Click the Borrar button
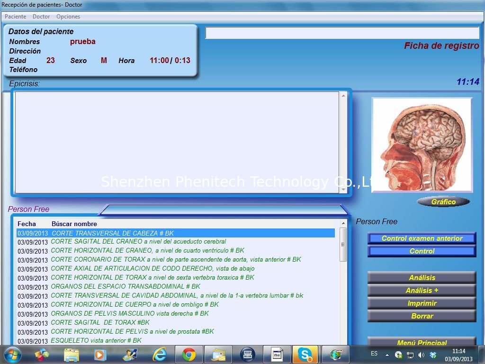485x364 pixels. coord(422,316)
